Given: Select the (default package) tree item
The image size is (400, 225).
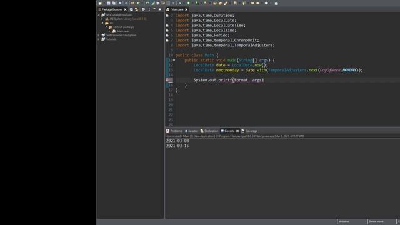Looking at the screenshot, I should pos(124,27).
